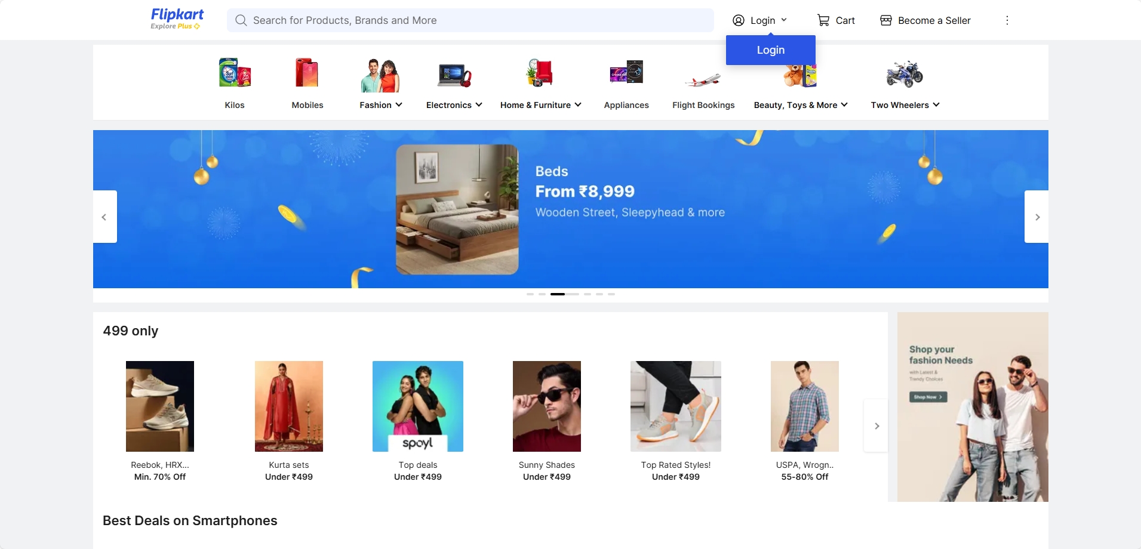Open the Cart icon
The width and height of the screenshot is (1141, 549).
tap(823, 20)
